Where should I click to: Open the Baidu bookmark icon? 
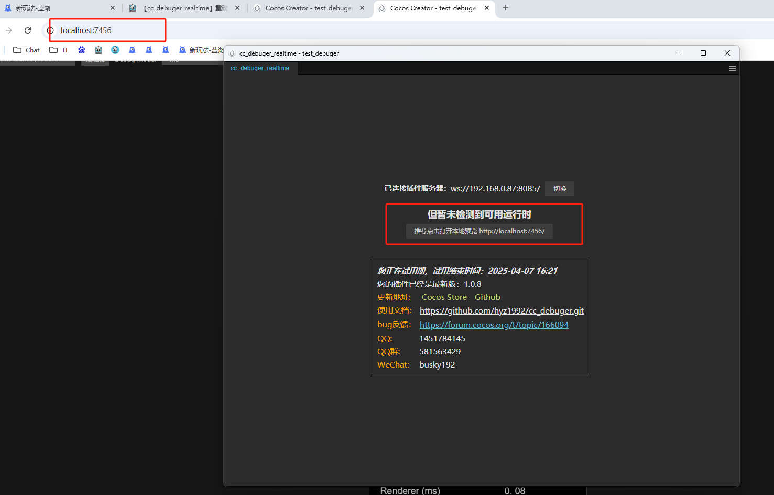[82, 49]
